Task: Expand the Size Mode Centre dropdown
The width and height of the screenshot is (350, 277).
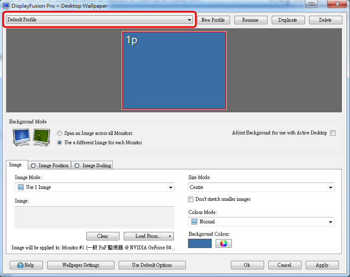Action: pos(261,187)
